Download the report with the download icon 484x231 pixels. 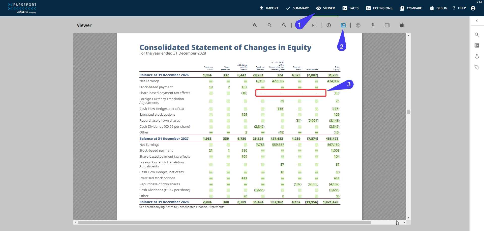[x=373, y=25]
